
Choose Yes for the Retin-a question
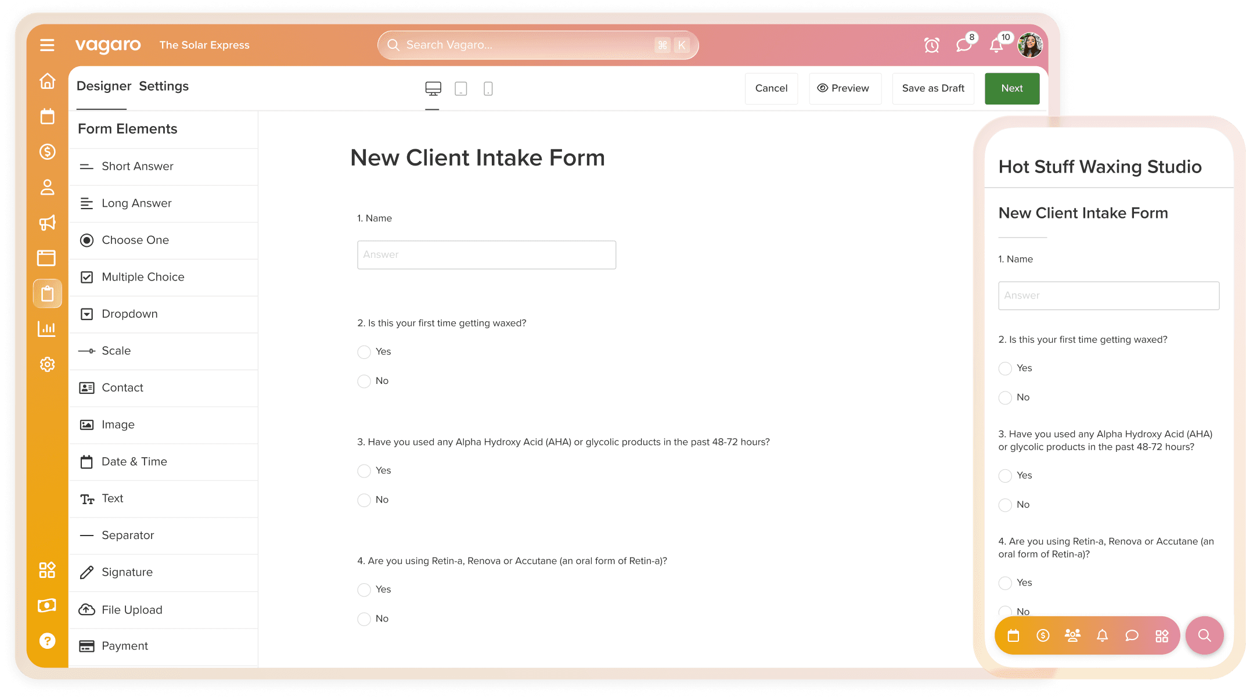364,590
